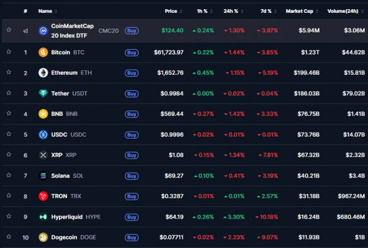Click the Volume(24h) column header
This screenshot has width=368, height=248.
pos(343,11)
